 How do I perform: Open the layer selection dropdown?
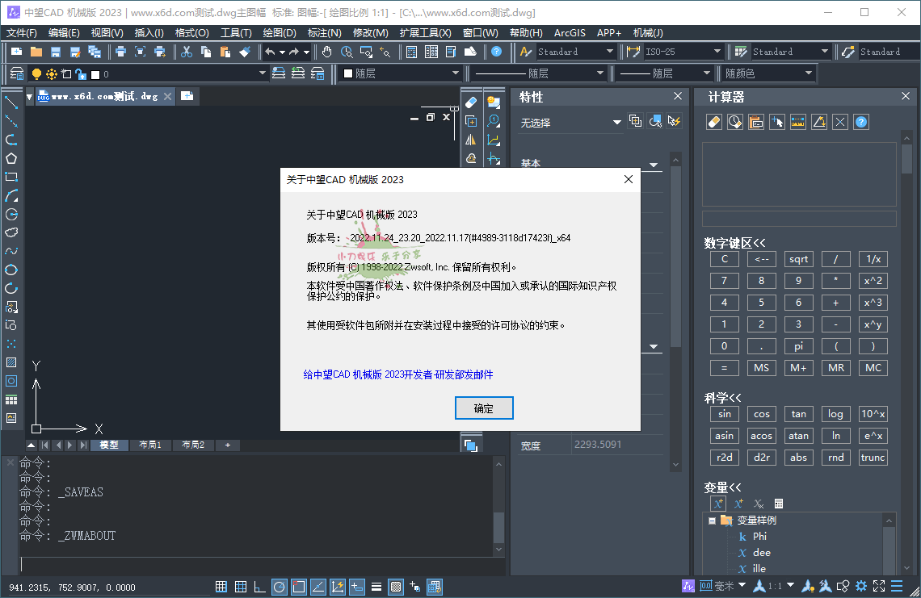(262, 73)
